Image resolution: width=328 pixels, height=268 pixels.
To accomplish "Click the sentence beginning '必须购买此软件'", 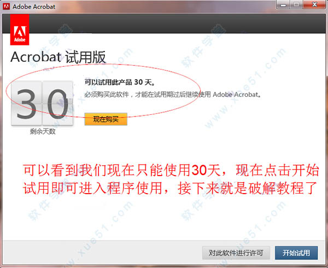I will [173, 95].
